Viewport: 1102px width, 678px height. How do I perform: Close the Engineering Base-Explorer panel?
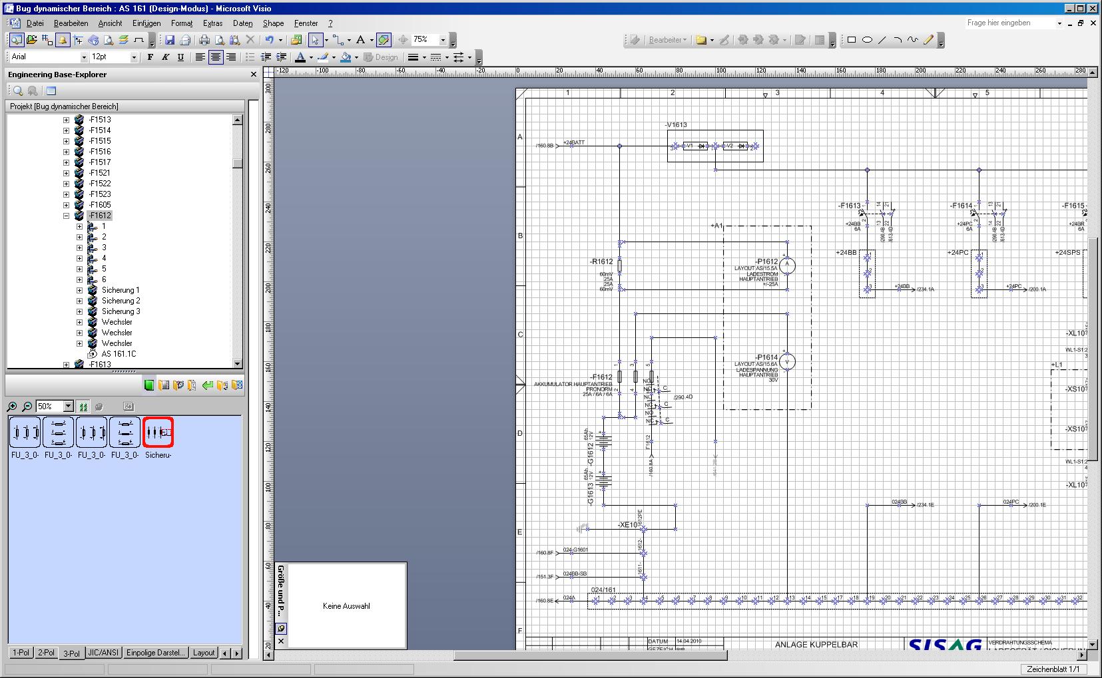pos(254,75)
